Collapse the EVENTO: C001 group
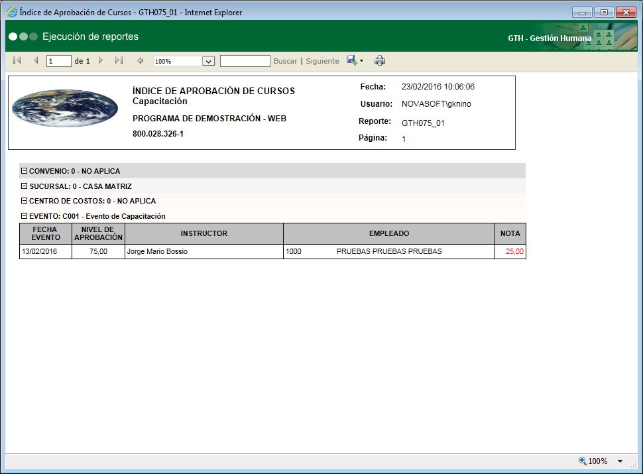The image size is (643, 474). pyautogui.click(x=24, y=215)
